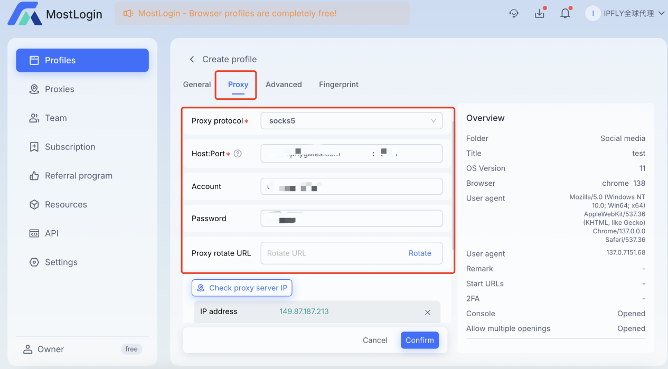Click the support headset icon

[x=514, y=14]
